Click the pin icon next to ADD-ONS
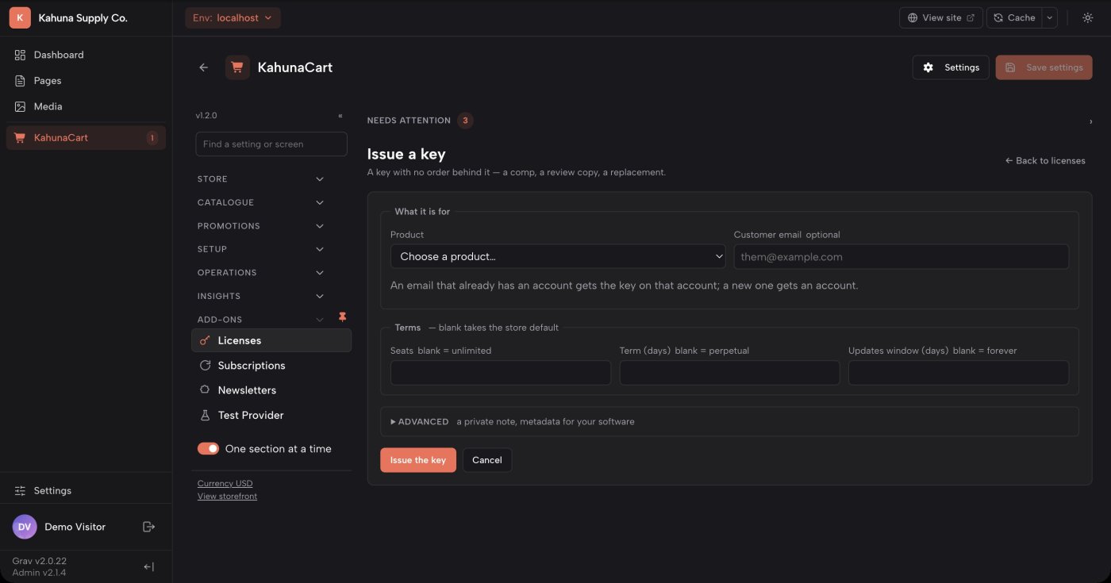This screenshot has width=1111, height=583. click(343, 317)
